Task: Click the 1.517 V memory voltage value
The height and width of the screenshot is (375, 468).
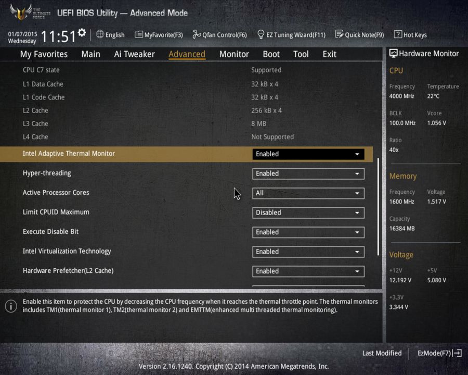Action: (x=437, y=202)
